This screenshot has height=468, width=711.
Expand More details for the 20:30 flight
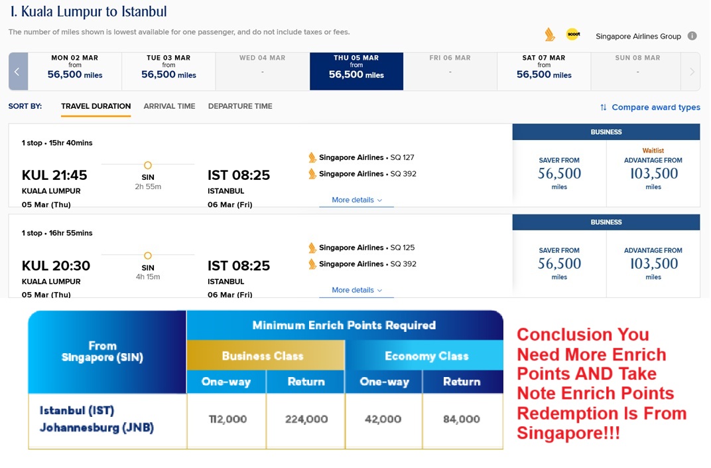click(x=356, y=290)
